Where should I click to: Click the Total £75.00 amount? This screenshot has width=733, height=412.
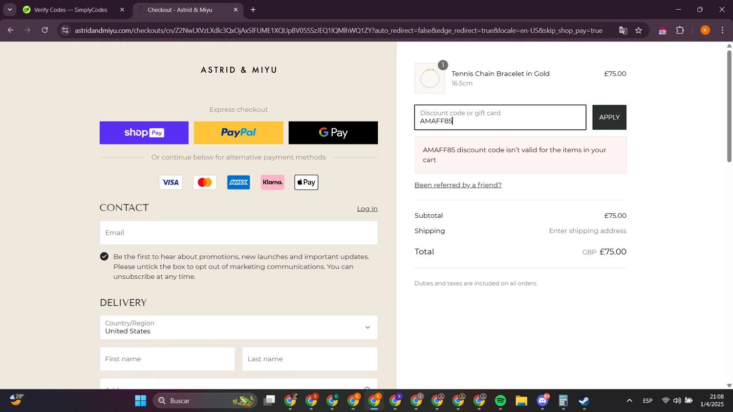pyautogui.click(x=613, y=252)
